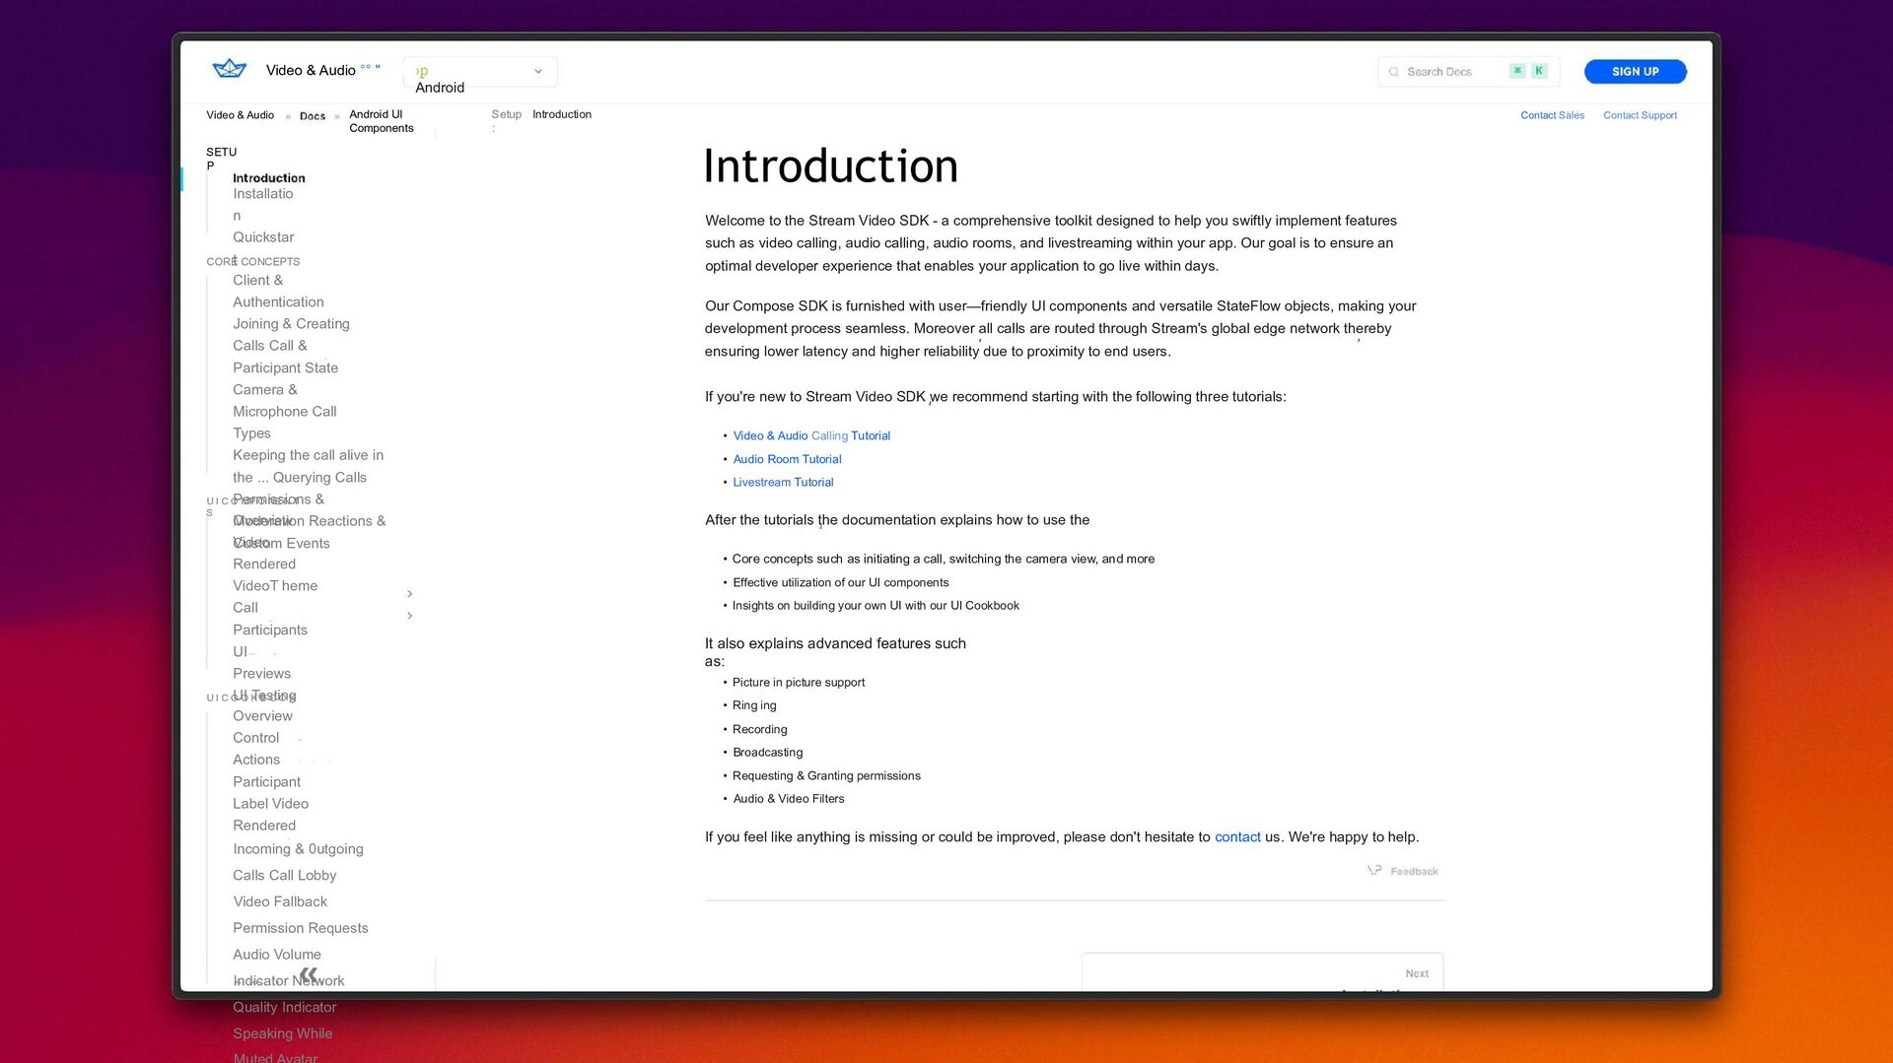Open Livestream Tutorial link
This screenshot has width=1893, height=1063.
click(x=783, y=483)
